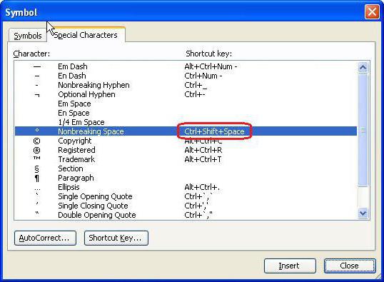This screenshot has height=282, width=384.
Task: Click the copyright © symbol glyph
Action: pos(36,141)
